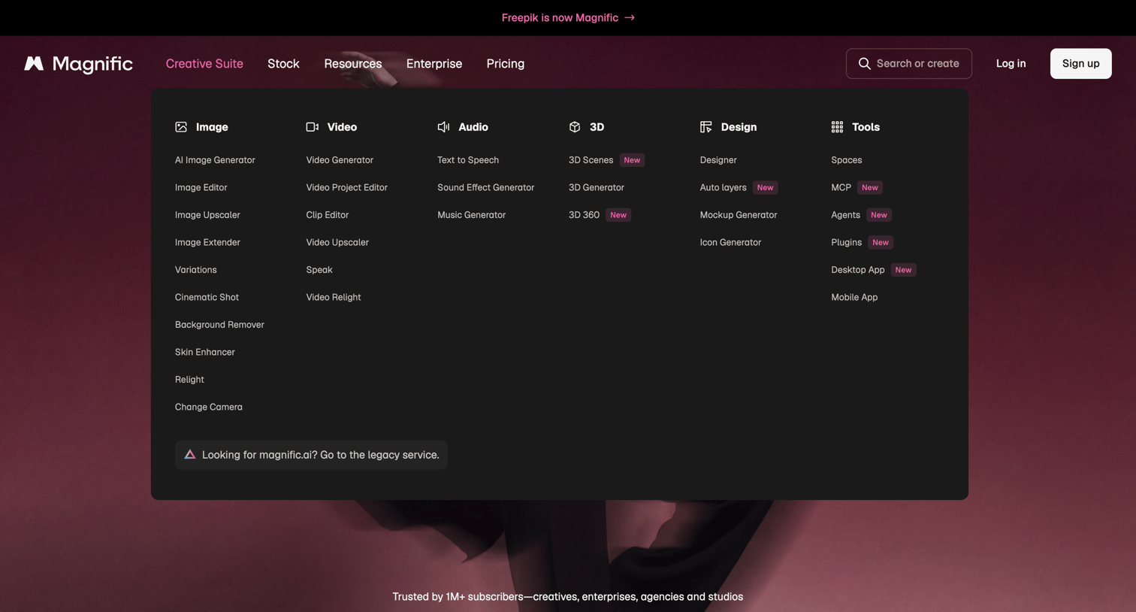Click the Audio column heading
1136x612 pixels.
pyautogui.click(x=473, y=127)
